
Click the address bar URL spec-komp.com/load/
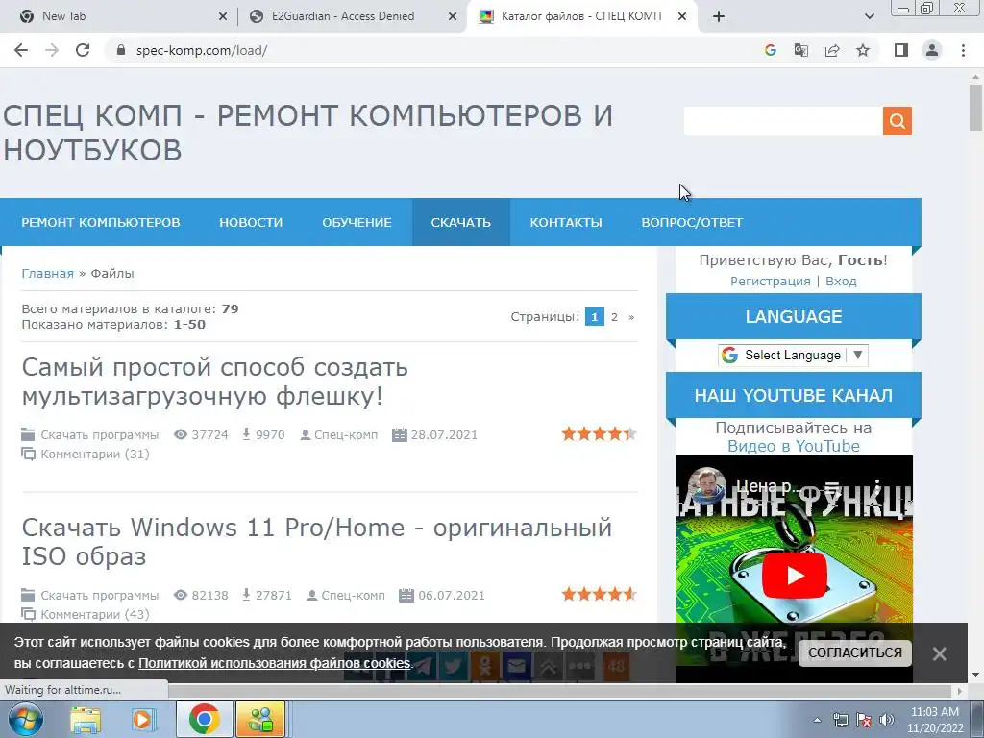pos(202,50)
